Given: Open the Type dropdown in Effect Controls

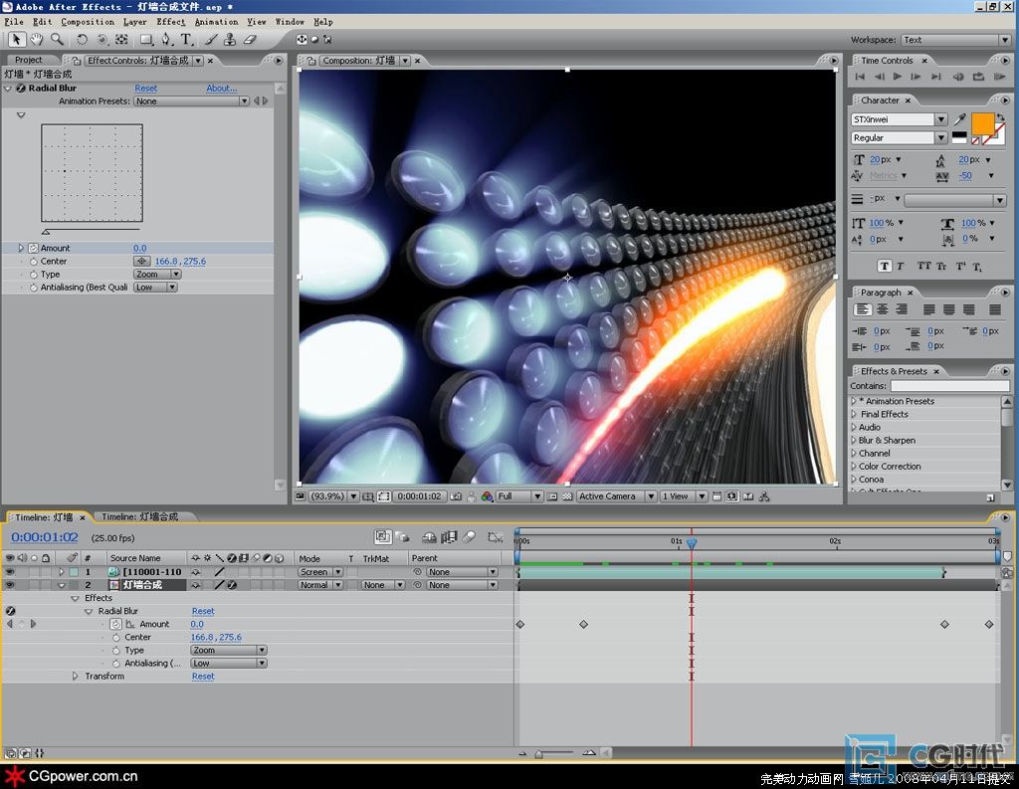Looking at the screenshot, I should click(x=157, y=275).
